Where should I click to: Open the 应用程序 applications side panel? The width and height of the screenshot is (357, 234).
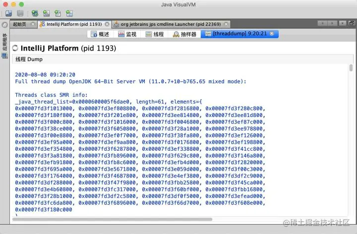[5, 42]
